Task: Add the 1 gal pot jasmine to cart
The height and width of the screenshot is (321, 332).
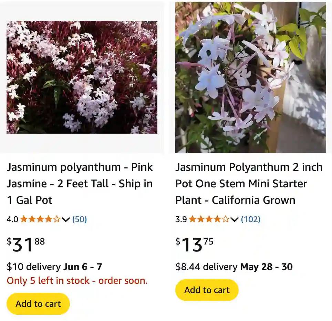Action: (38, 303)
